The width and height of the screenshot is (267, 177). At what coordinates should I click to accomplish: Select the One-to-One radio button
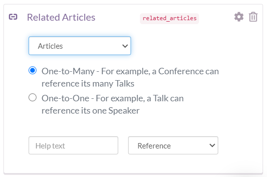(x=33, y=98)
